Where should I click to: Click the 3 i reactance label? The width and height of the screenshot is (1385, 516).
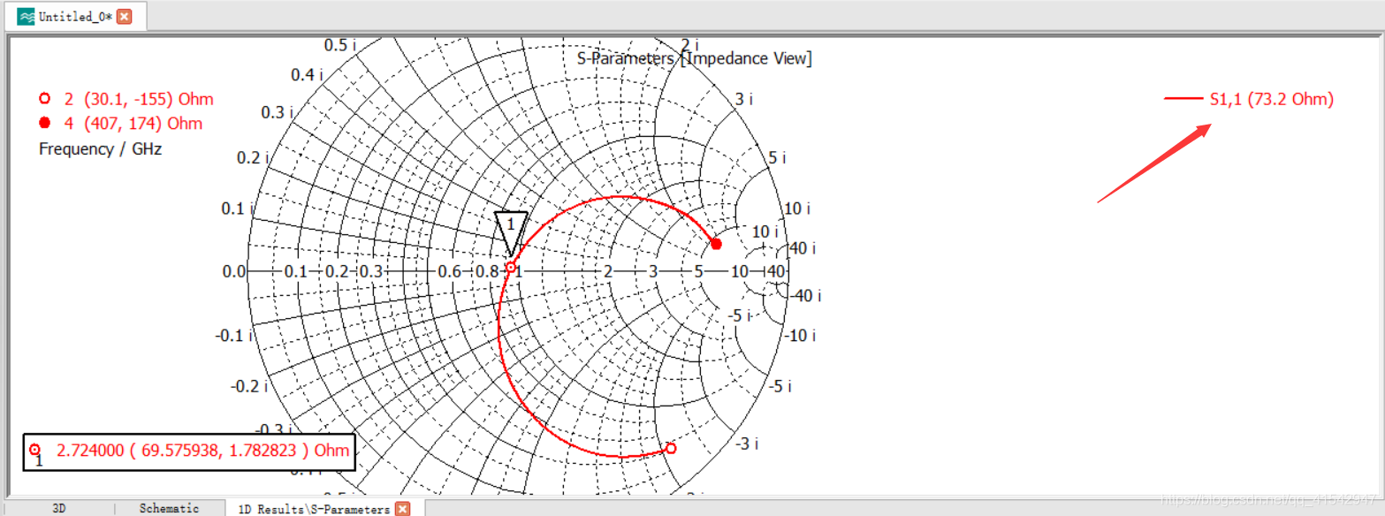point(743,99)
